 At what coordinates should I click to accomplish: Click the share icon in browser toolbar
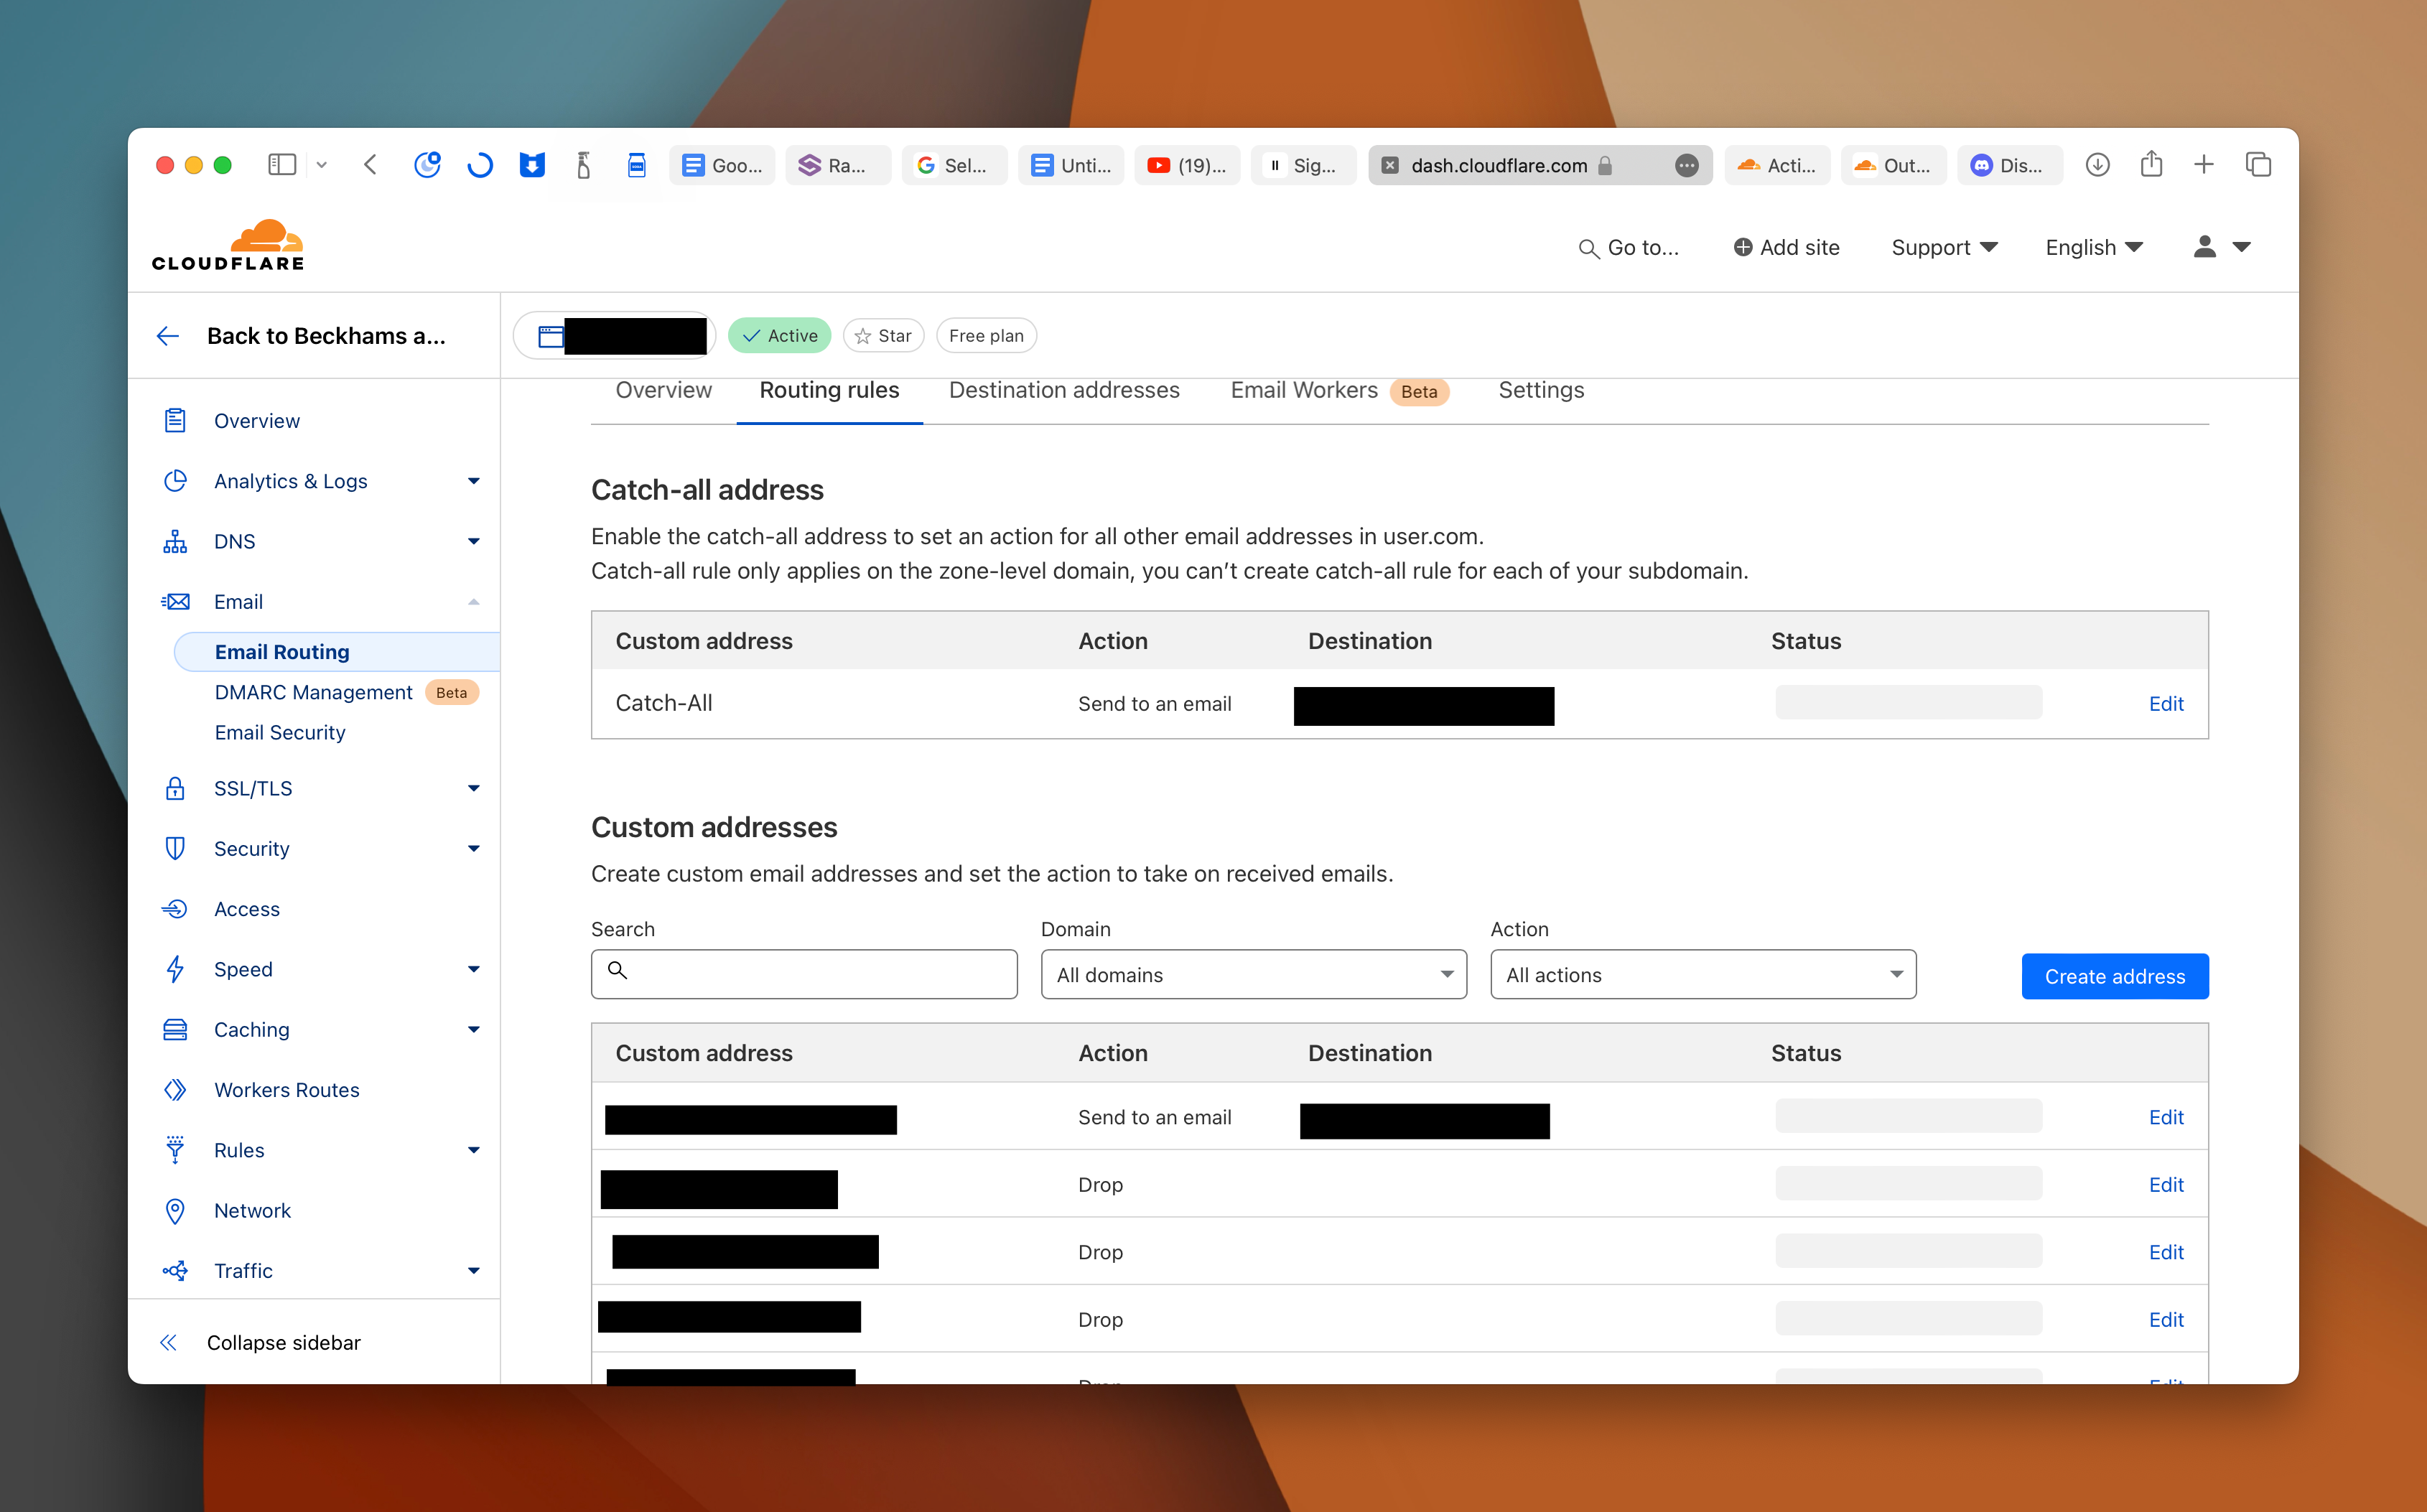pos(2151,165)
